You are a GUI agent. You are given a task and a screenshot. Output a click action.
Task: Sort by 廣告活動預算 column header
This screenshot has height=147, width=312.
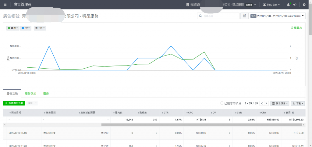[87, 113]
